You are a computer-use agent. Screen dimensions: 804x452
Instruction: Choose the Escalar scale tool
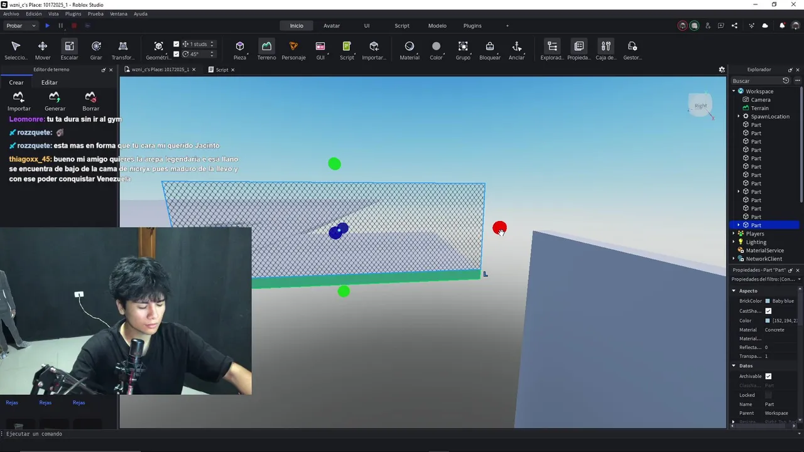tap(69, 50)
